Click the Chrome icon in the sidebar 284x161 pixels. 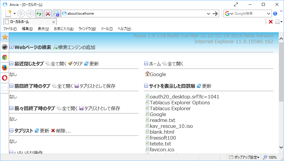pyautogui.click(x=5, y=57)
